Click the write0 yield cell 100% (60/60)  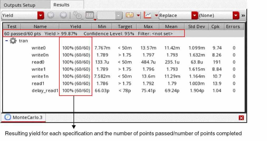tap(76, 48)
